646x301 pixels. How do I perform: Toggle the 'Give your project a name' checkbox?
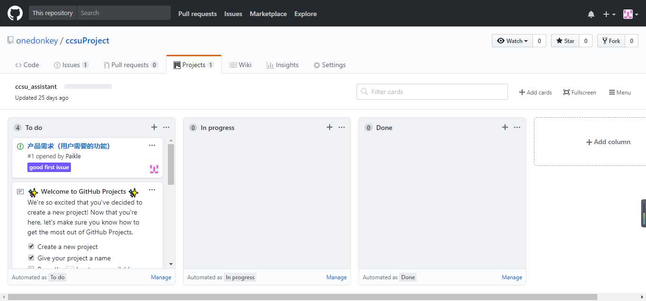tap(31, 258)
